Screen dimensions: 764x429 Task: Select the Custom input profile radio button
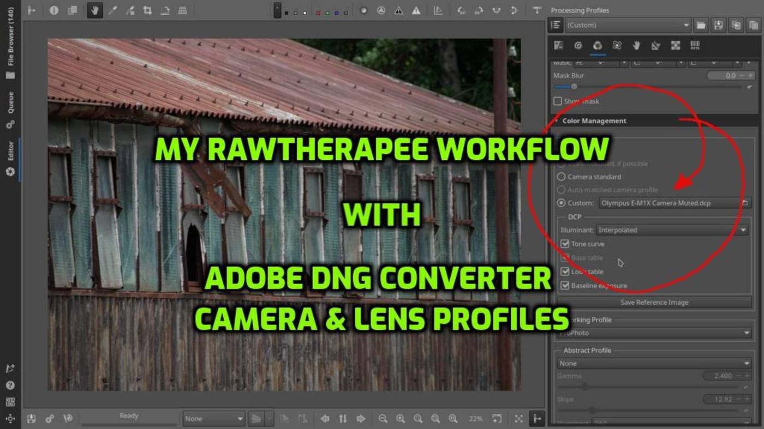coord(561,203)
